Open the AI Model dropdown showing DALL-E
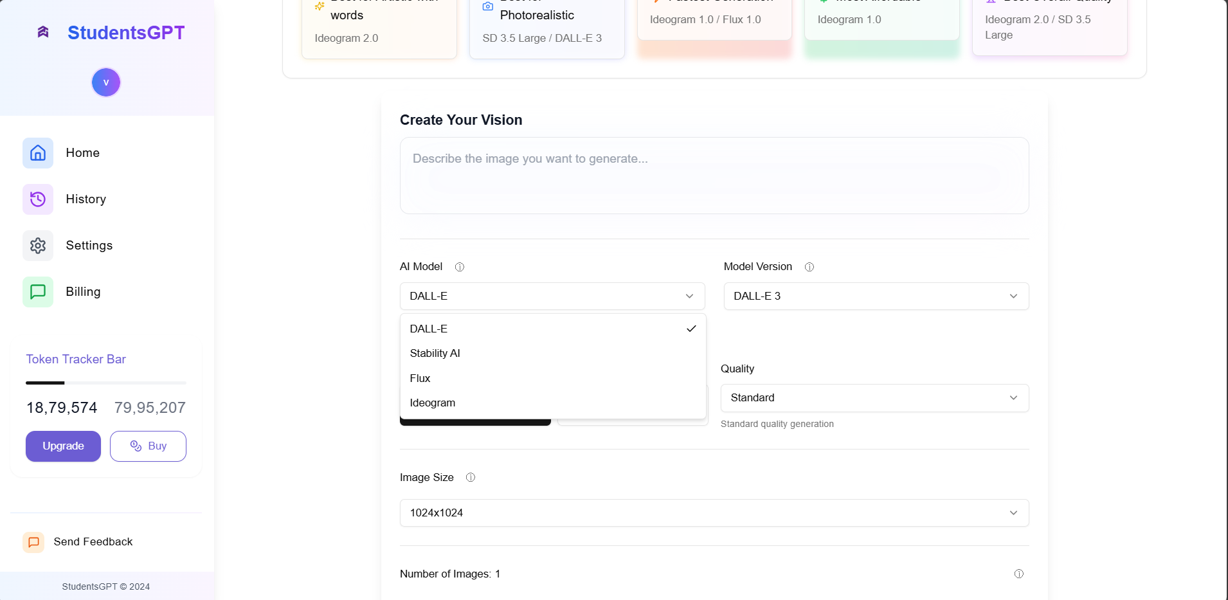 pyautogui.click(x=552, y=296)
